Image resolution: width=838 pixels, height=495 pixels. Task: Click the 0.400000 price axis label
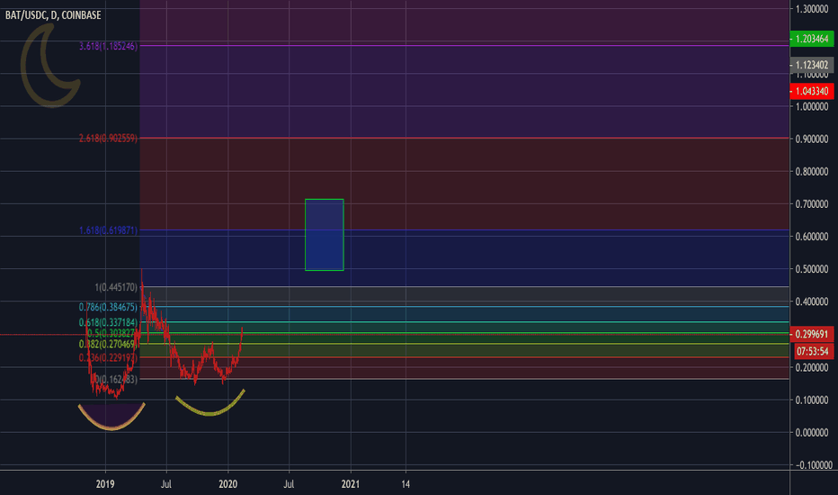coord(812,301)
